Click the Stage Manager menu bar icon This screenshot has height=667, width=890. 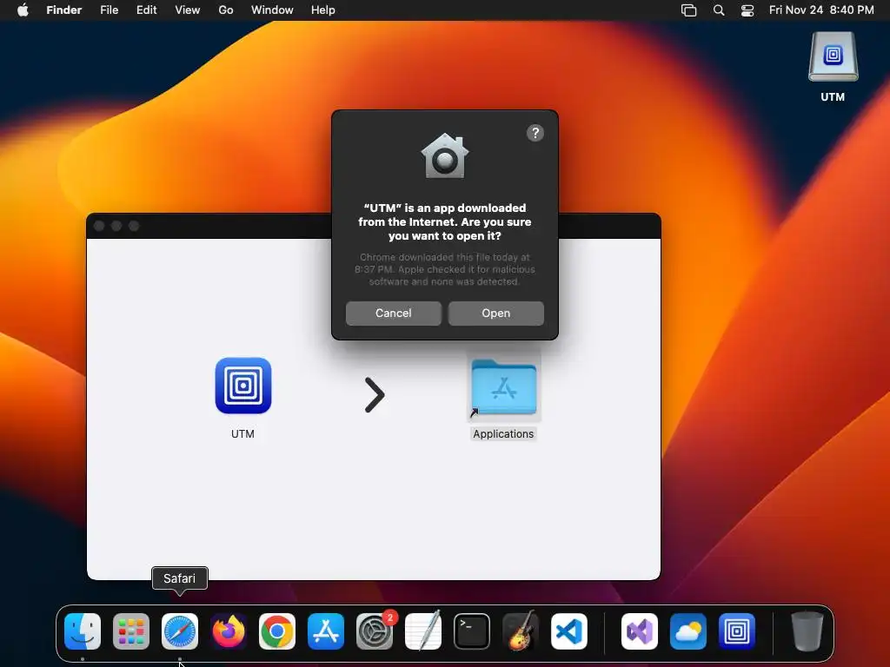[x=688, y=10]
